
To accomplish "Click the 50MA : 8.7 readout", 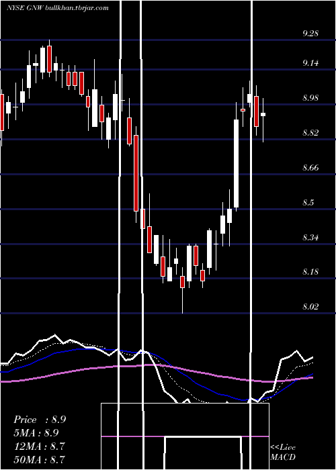I will pos(39,459).
